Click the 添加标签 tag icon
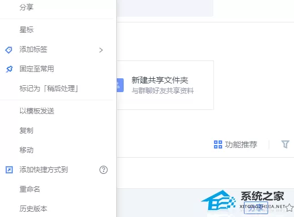294x217 pixels. click(x=9, y=50)
